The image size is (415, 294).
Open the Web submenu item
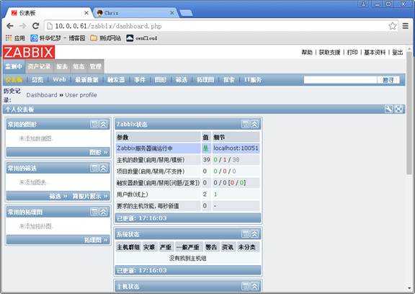click(x=59, y=80)
